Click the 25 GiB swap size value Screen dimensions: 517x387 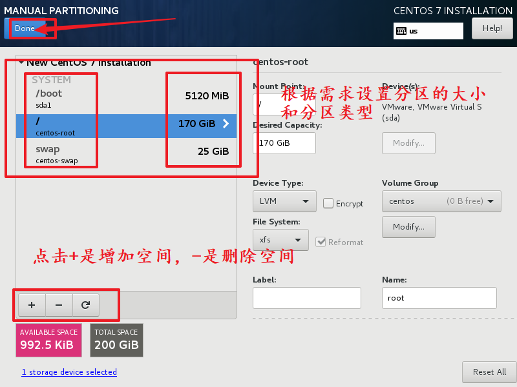(x=213, y=152)
